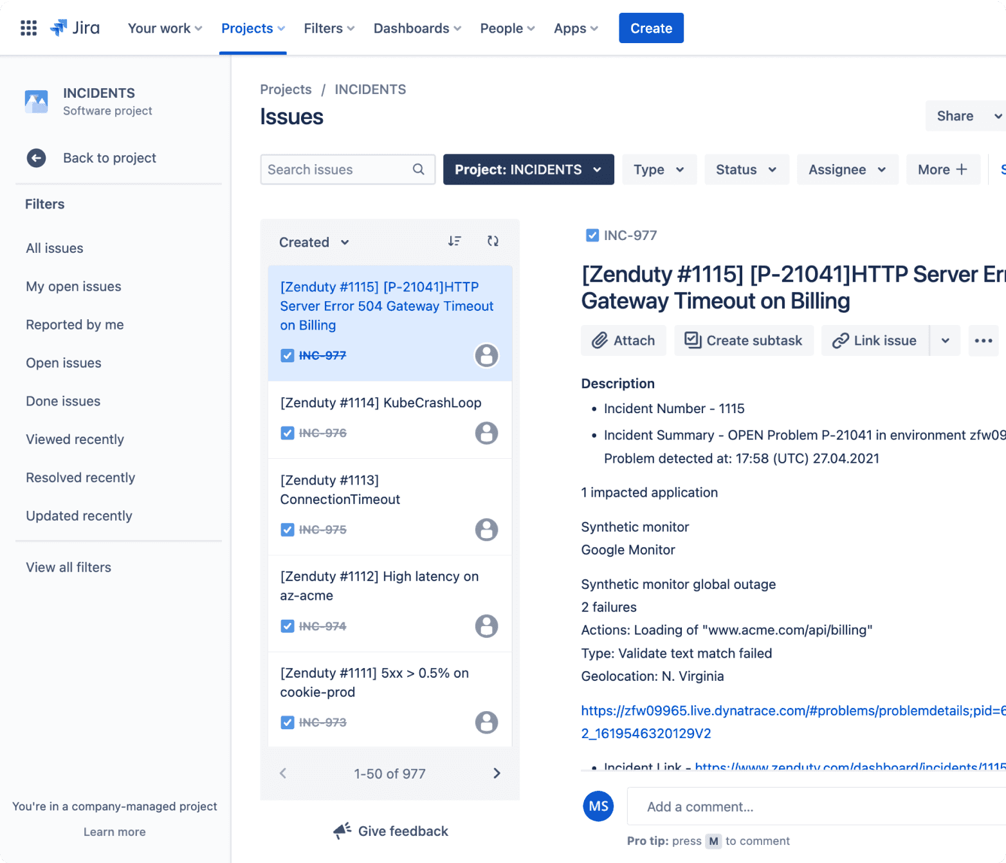Open View all filters link
The height and width of the screenshot is (863, 1006).
[x=68, y=567]
